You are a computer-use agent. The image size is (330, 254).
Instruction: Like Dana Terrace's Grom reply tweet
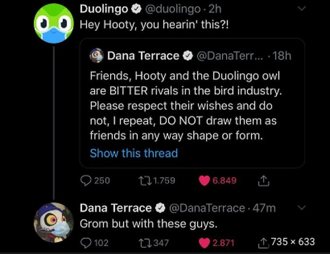tap(204, 242)
